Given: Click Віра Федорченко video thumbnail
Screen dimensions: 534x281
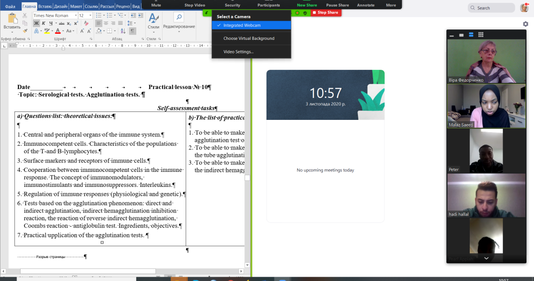Looking at the screenshot, I should pos(486,61).
